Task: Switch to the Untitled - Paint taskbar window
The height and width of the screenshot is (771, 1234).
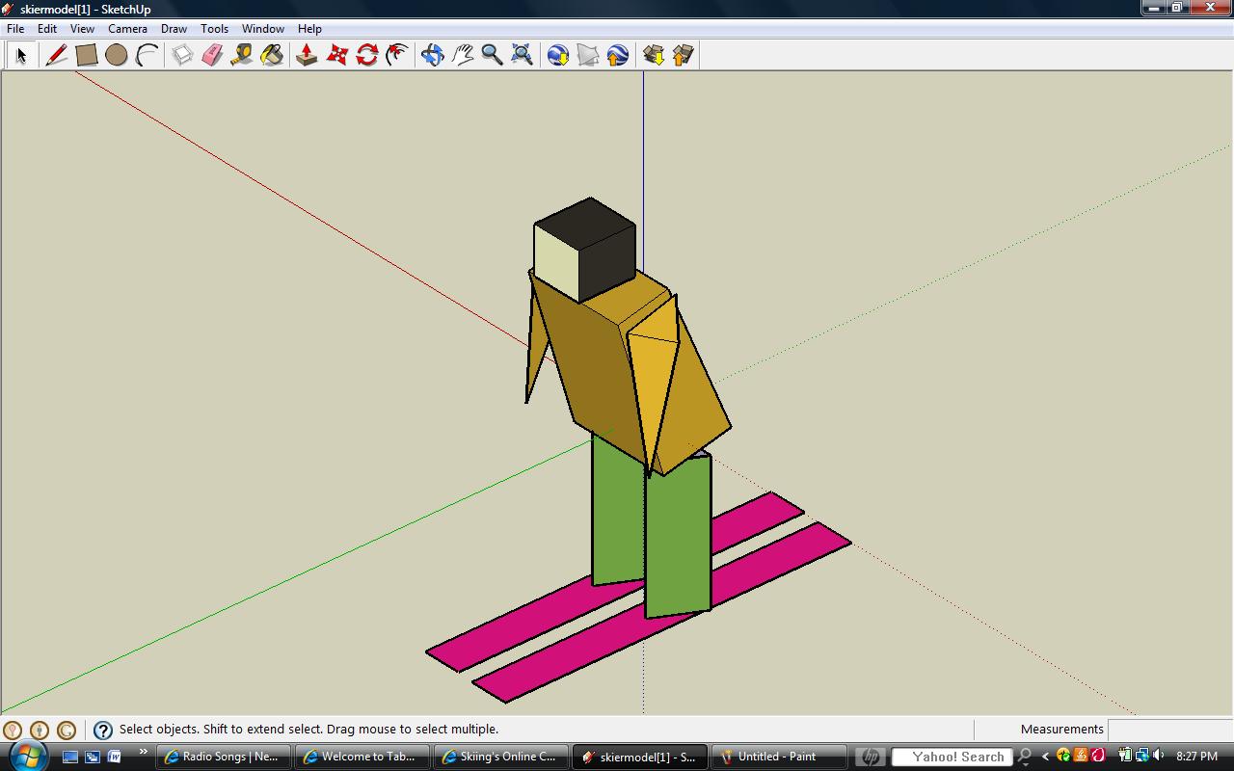Action: [x=779, y=757]
